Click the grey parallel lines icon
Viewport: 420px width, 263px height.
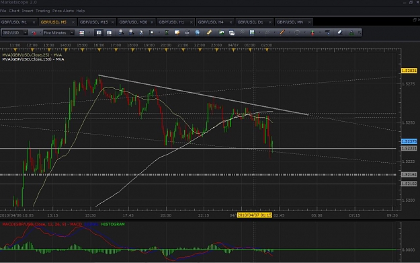(242, 32)
